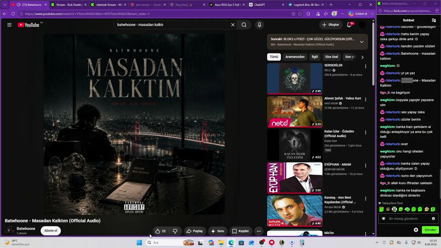Open the browser settings and more menu
The width and height of the screenshot is (441, 248).
point(342,14)
